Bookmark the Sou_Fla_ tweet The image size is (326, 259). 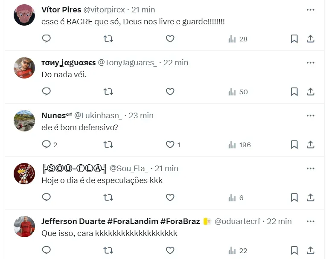coord(294,198)
